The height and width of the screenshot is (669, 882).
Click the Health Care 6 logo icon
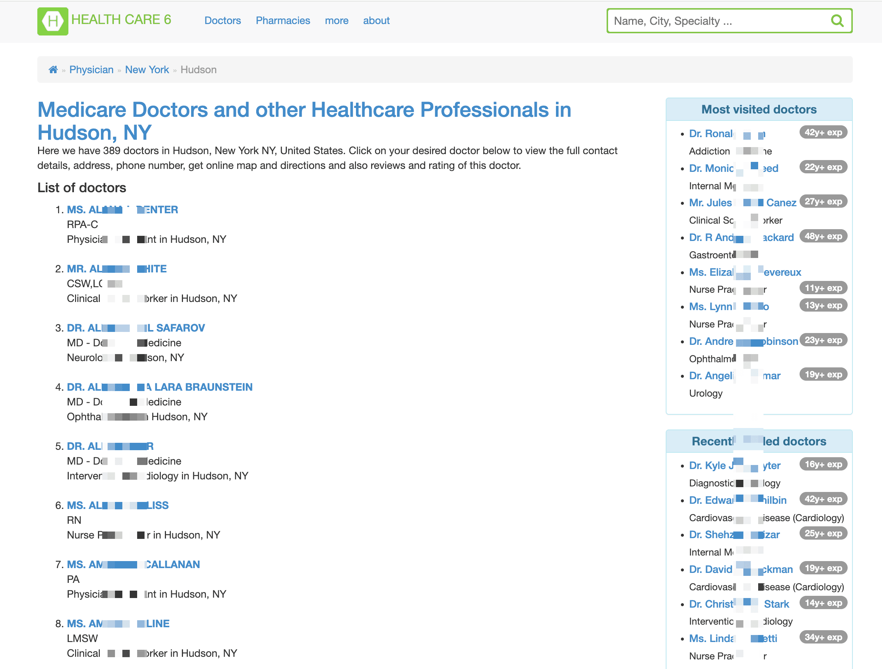click(52, 21)
